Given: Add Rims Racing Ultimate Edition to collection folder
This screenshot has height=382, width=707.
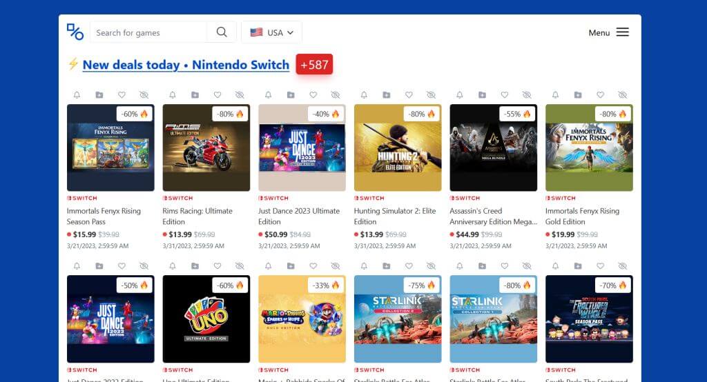Looking at the screenshot, I should pos(195,94).
